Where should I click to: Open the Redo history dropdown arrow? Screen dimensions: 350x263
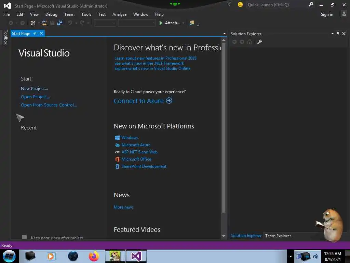(x=88, y=23)
